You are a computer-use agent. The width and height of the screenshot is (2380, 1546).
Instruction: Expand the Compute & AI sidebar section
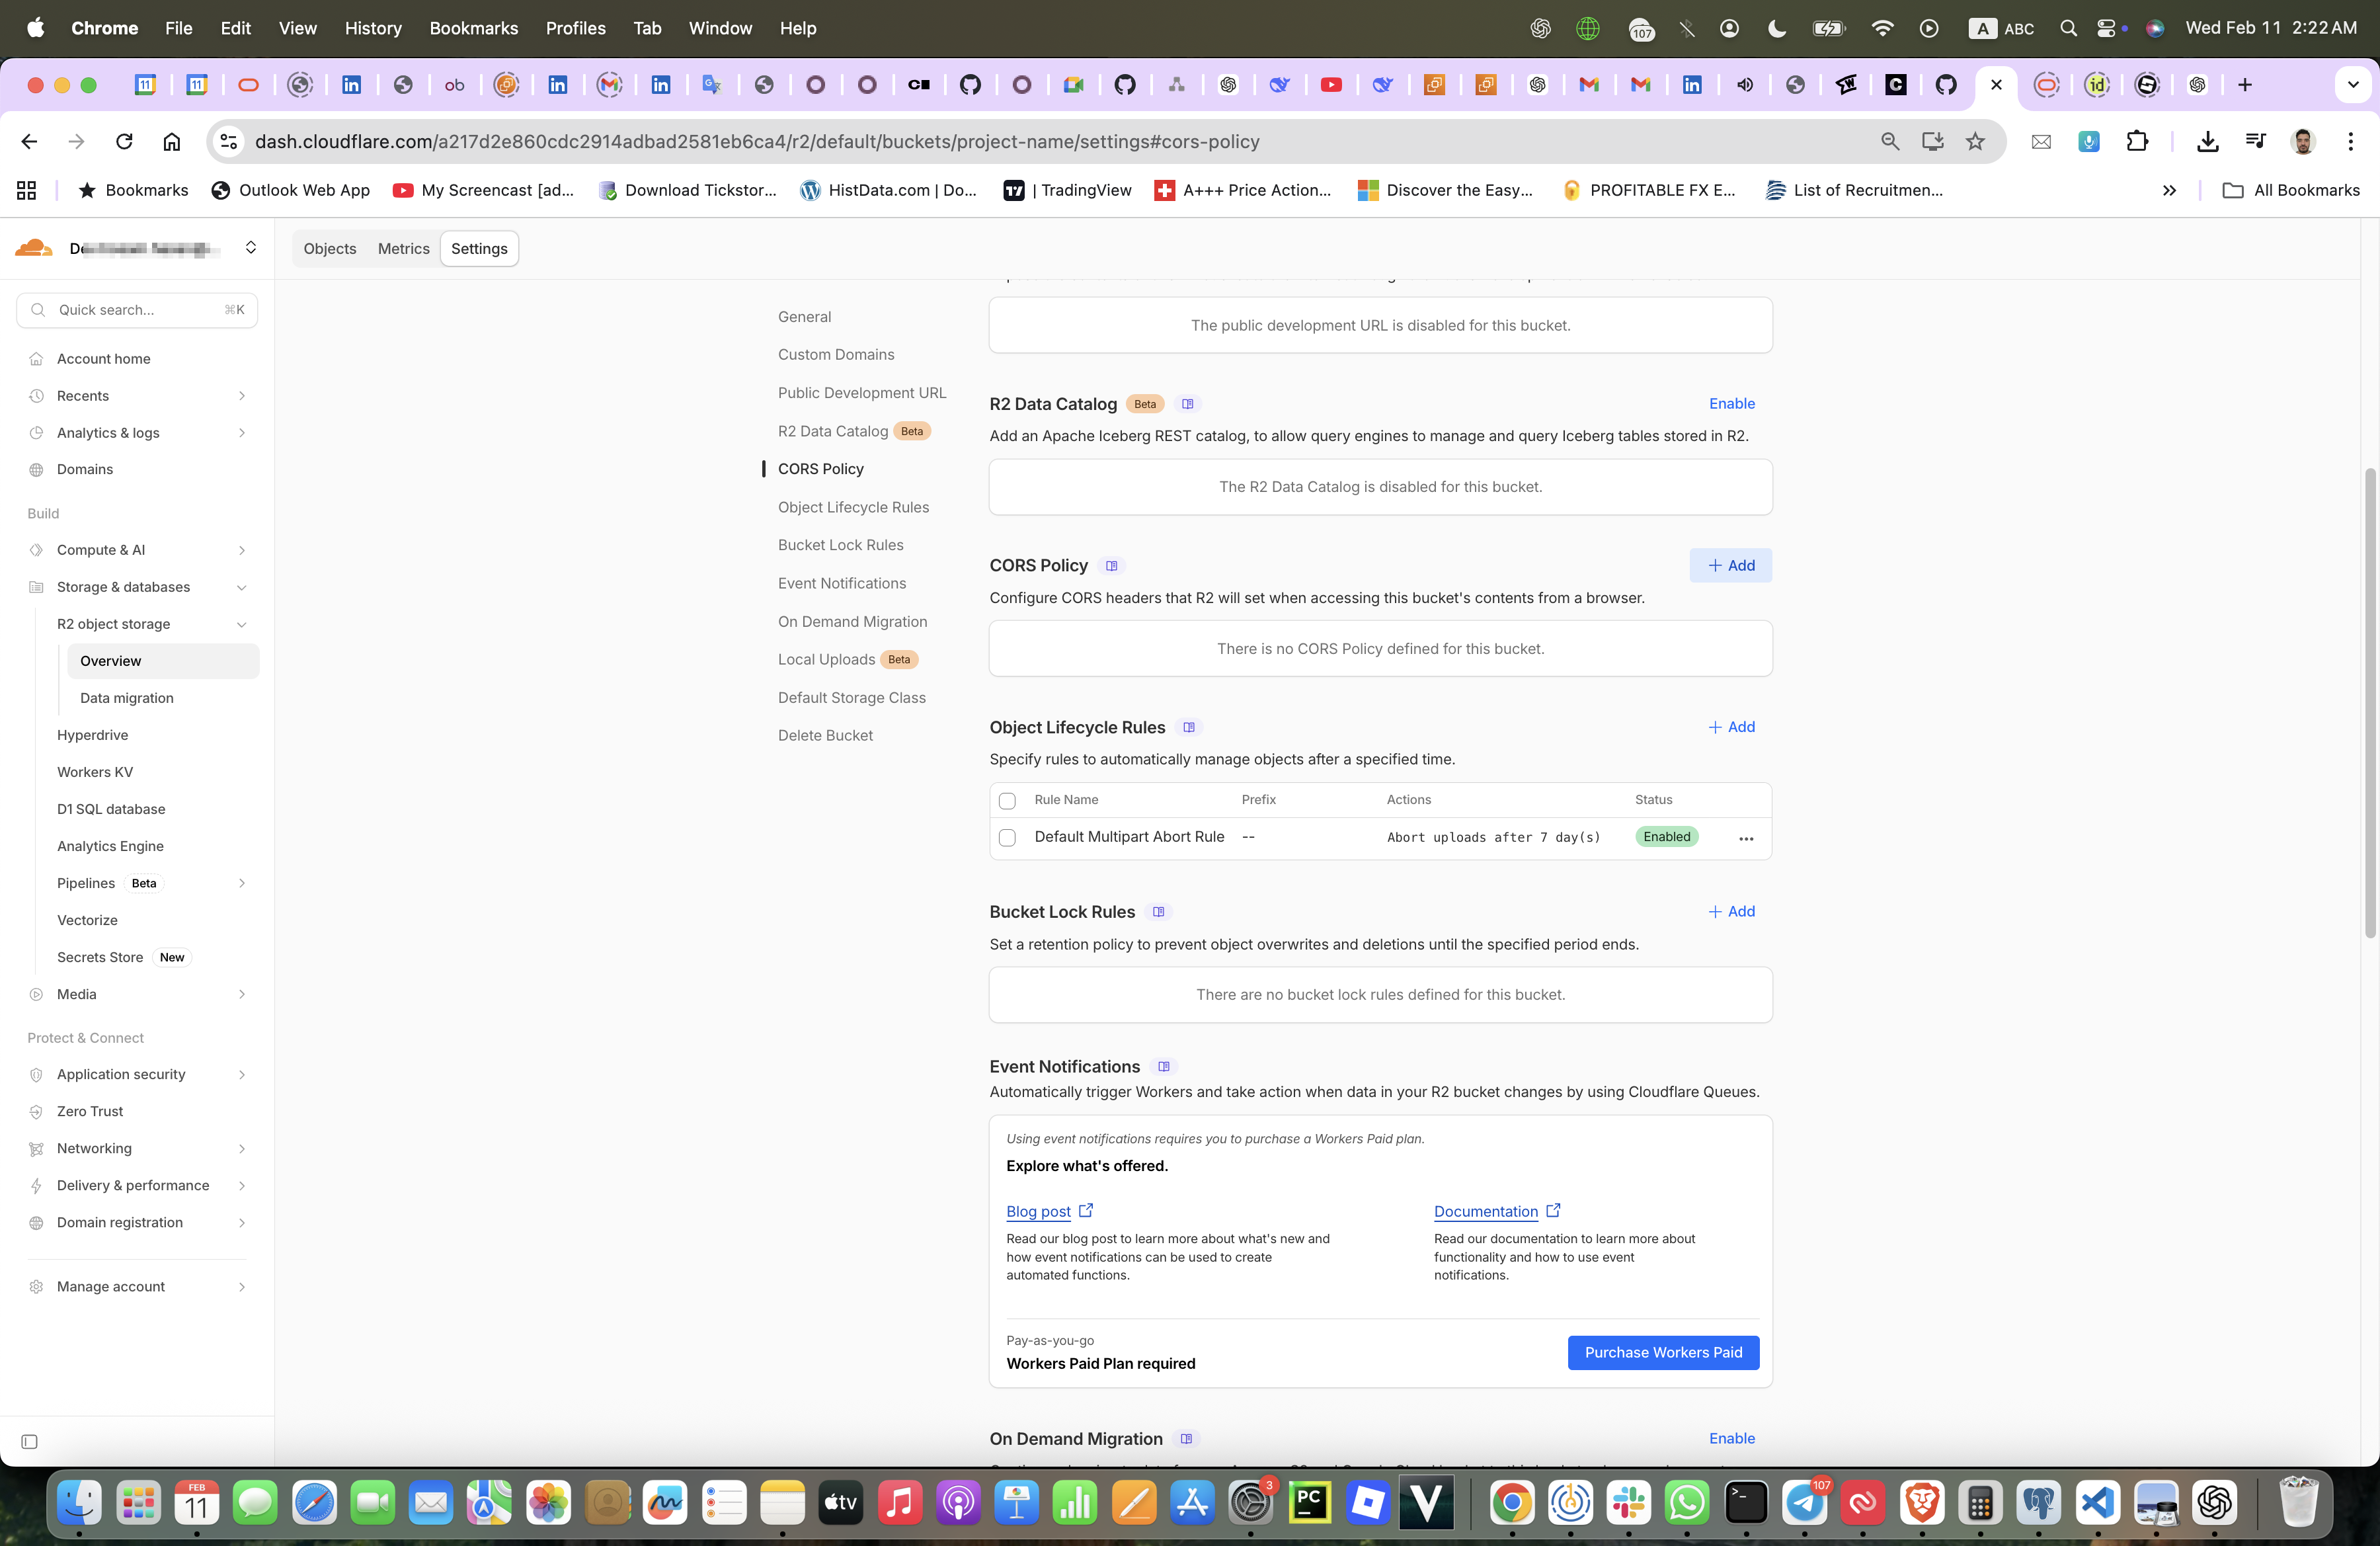[x=241, y=551]
